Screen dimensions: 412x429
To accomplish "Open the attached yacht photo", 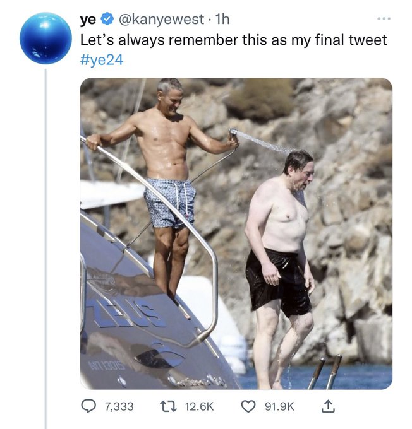I will pyautogui.click(x=236, y=233).
